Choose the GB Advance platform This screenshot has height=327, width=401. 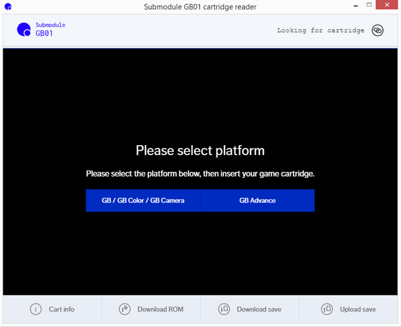pos(257,200)
